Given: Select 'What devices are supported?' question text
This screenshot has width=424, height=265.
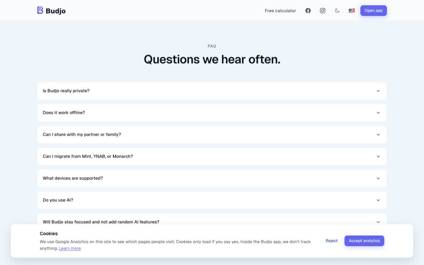Looking at the screenshot, I should (73, 178).
